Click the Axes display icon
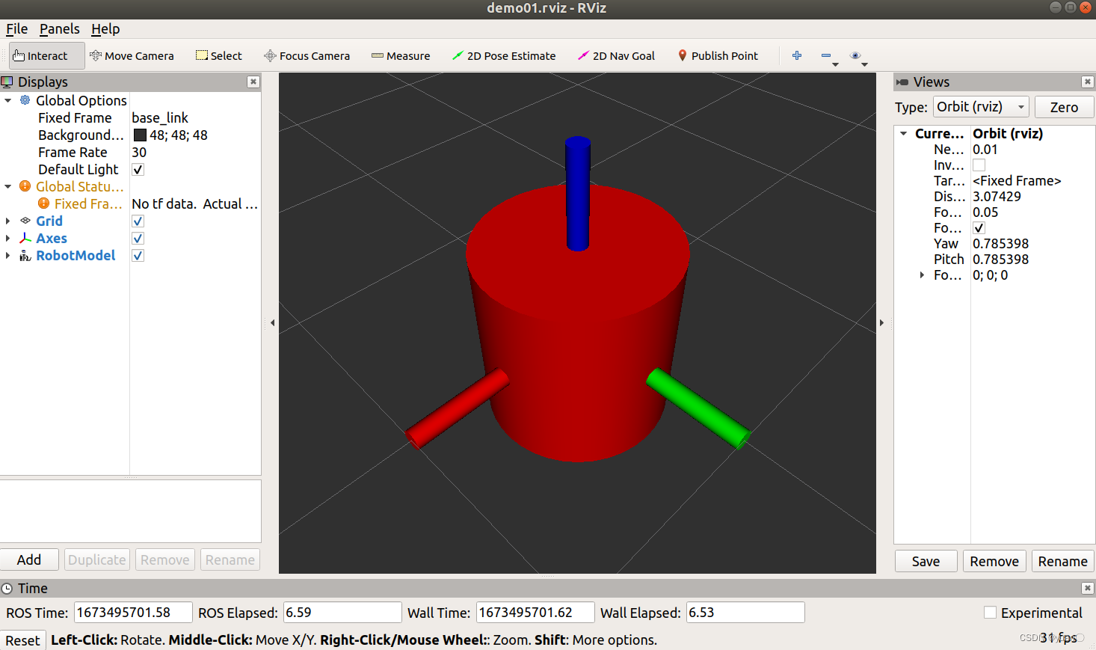This screenshot has width=1096, height=650. point(25,238)
